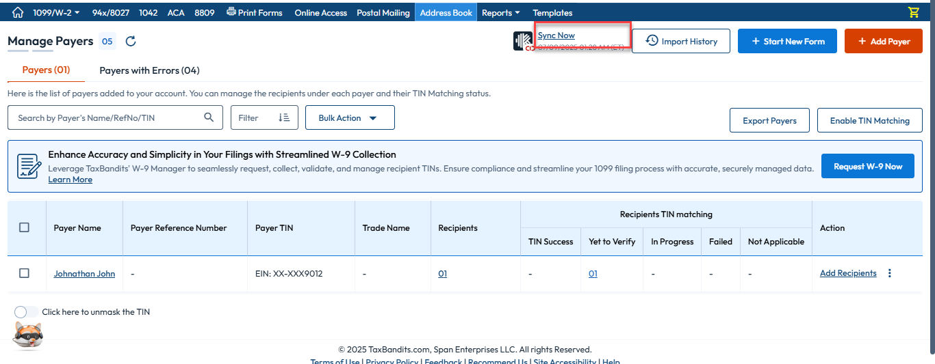Expand the Reports dropdown menu

[500, 12]
